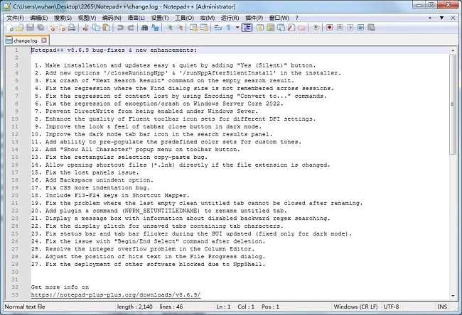Toggle Word Wrap toolbar icon
This screenshot has height=315, width=462.
(217, 28)
